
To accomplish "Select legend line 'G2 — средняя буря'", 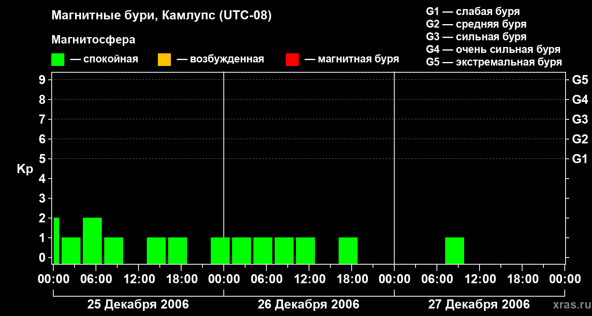I will pyautogui.click(x=476, y=24).
